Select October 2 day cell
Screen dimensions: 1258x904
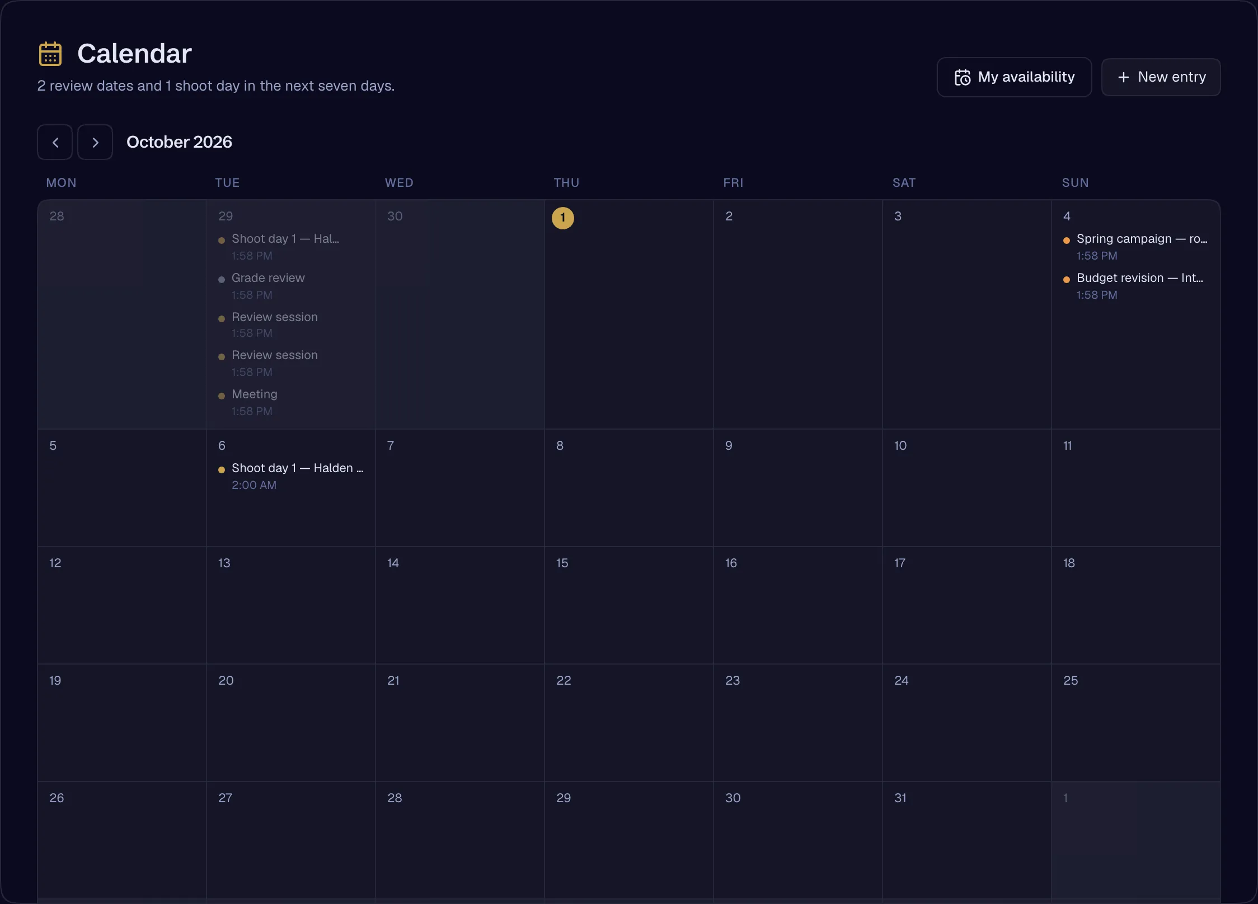click(797, 314)
